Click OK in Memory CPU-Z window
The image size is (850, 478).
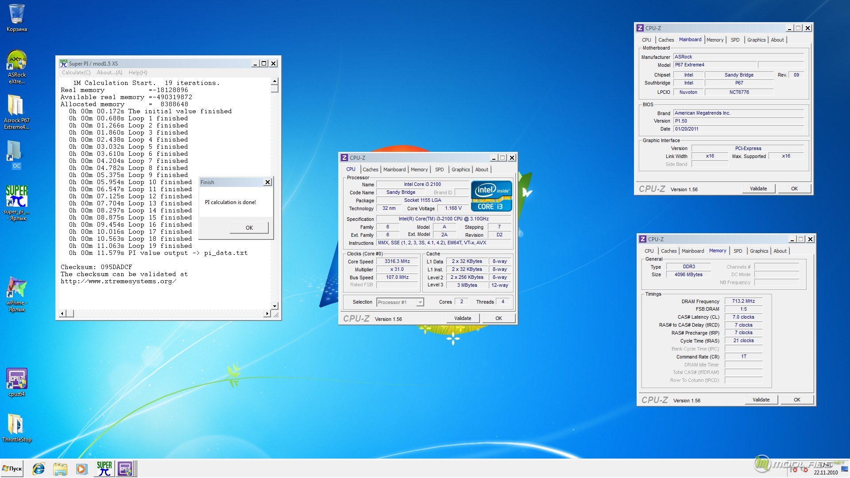(x=797, y=400)
